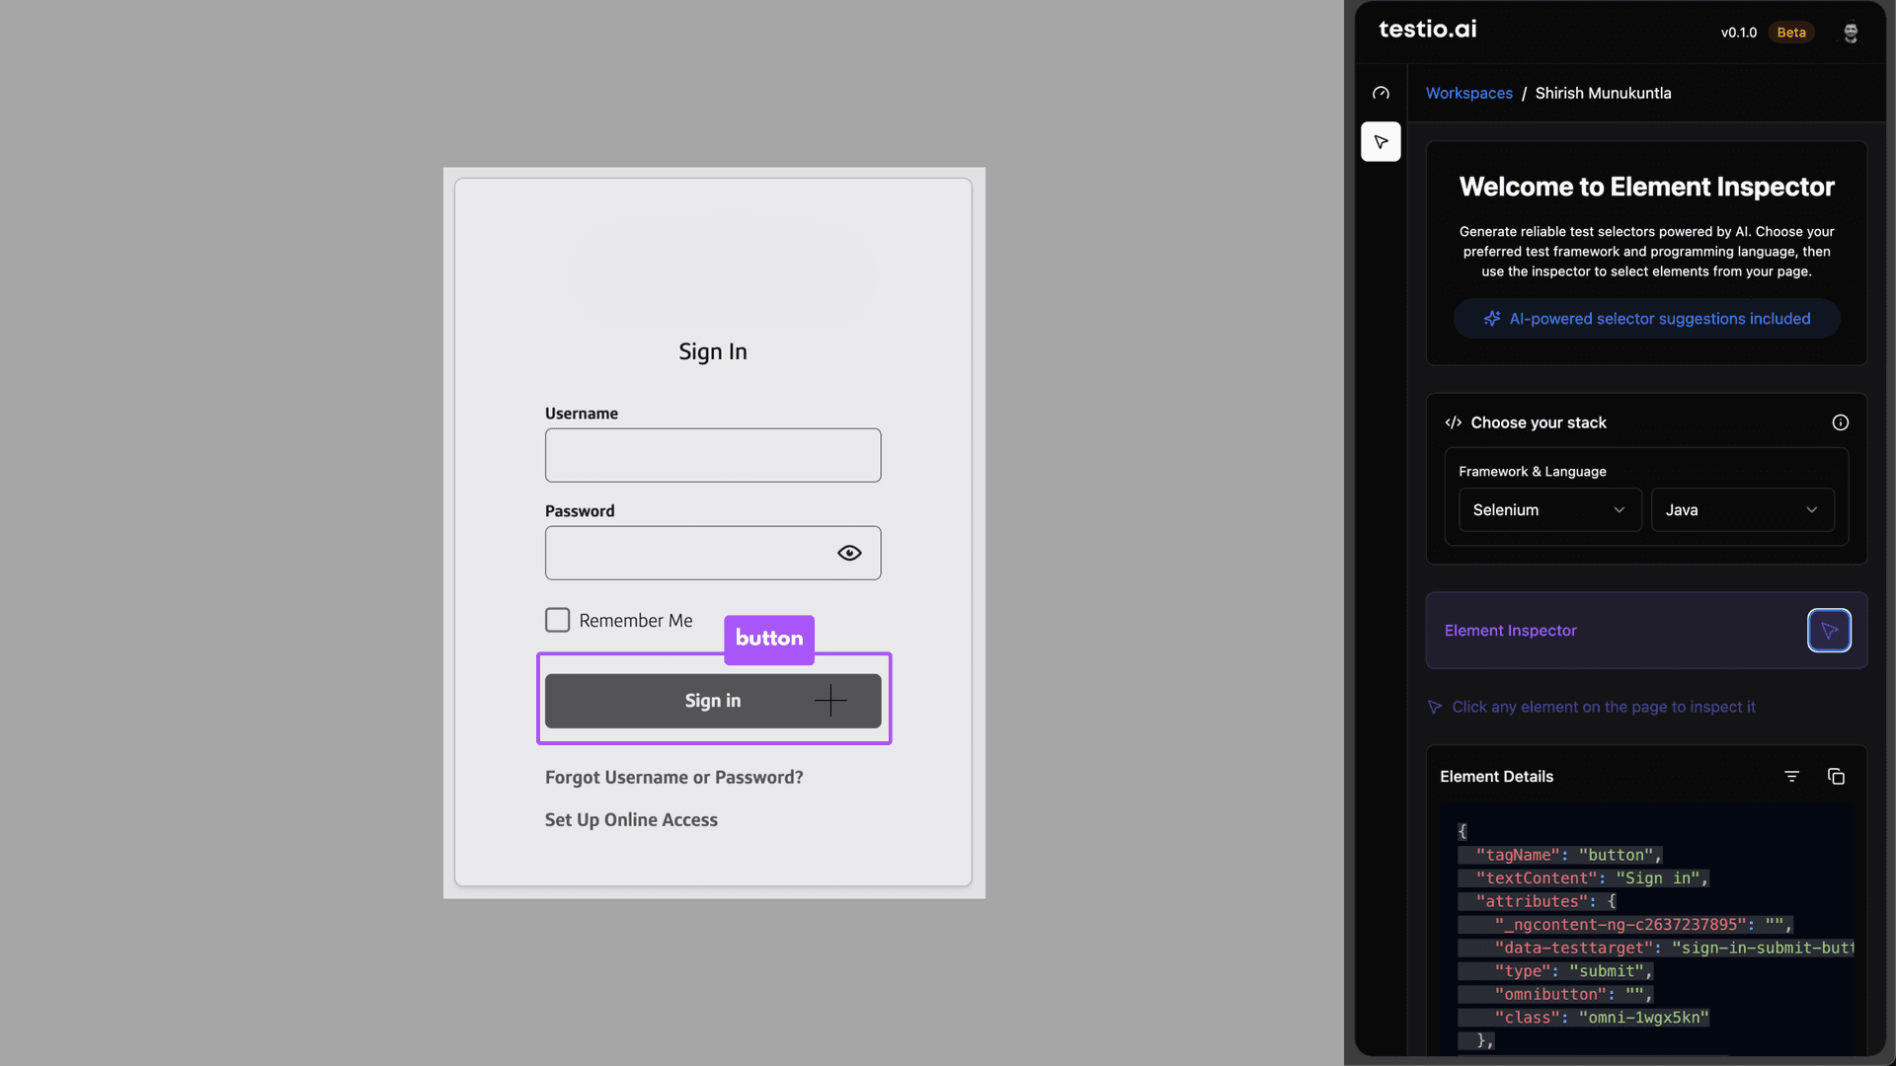This screenshot has width=1896, height=1066.
Task: Focus the Username input field
Action: tap(712, 455)
